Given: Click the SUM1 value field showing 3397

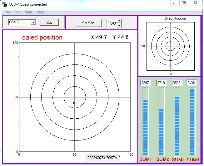Looking at the screenshot, I should click(146, 83).
